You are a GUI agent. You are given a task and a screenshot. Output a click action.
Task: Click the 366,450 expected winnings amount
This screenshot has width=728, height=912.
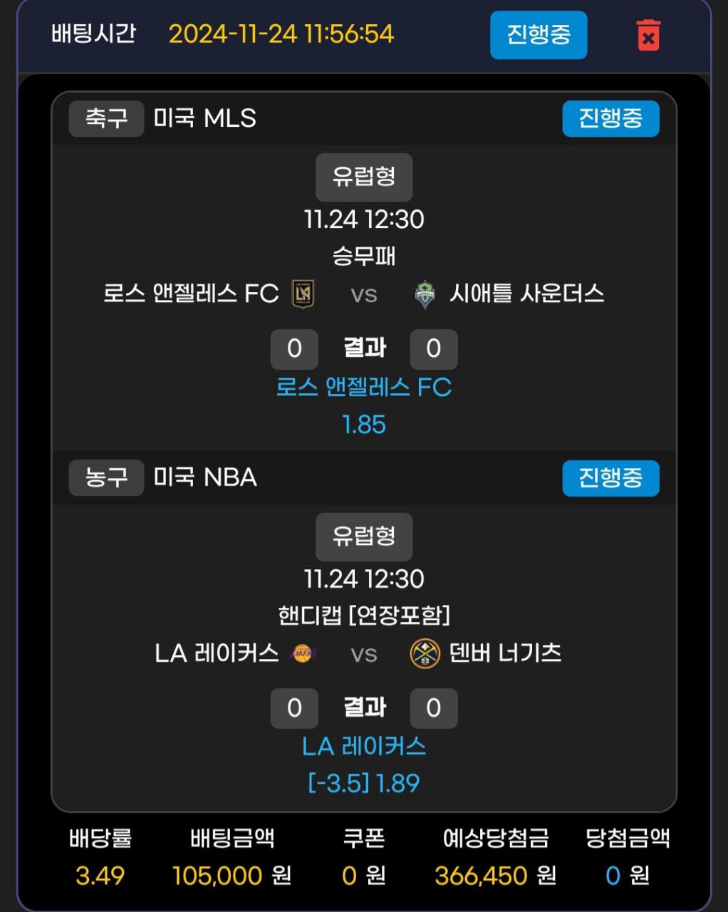pos(482,876)
